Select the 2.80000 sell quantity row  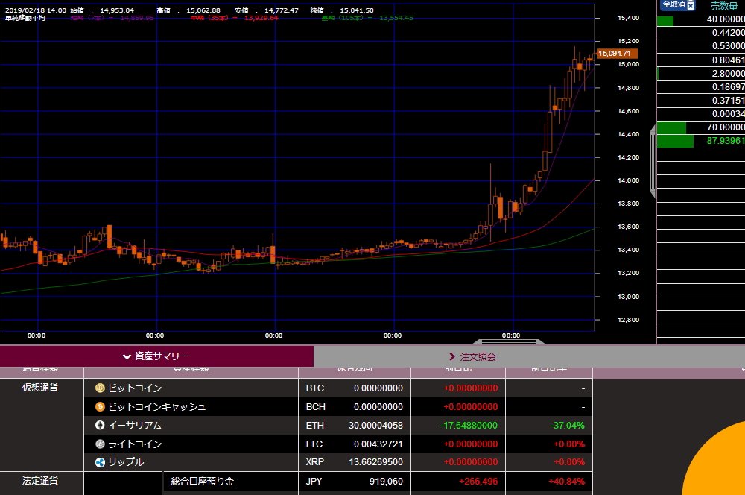[701, 73]
